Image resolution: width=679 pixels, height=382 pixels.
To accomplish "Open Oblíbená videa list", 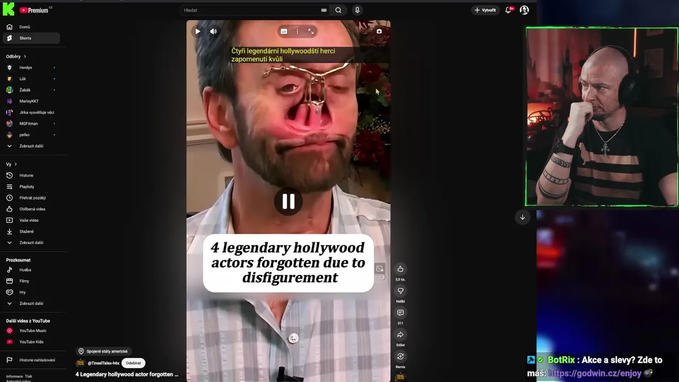I will [x=31, y=209].
